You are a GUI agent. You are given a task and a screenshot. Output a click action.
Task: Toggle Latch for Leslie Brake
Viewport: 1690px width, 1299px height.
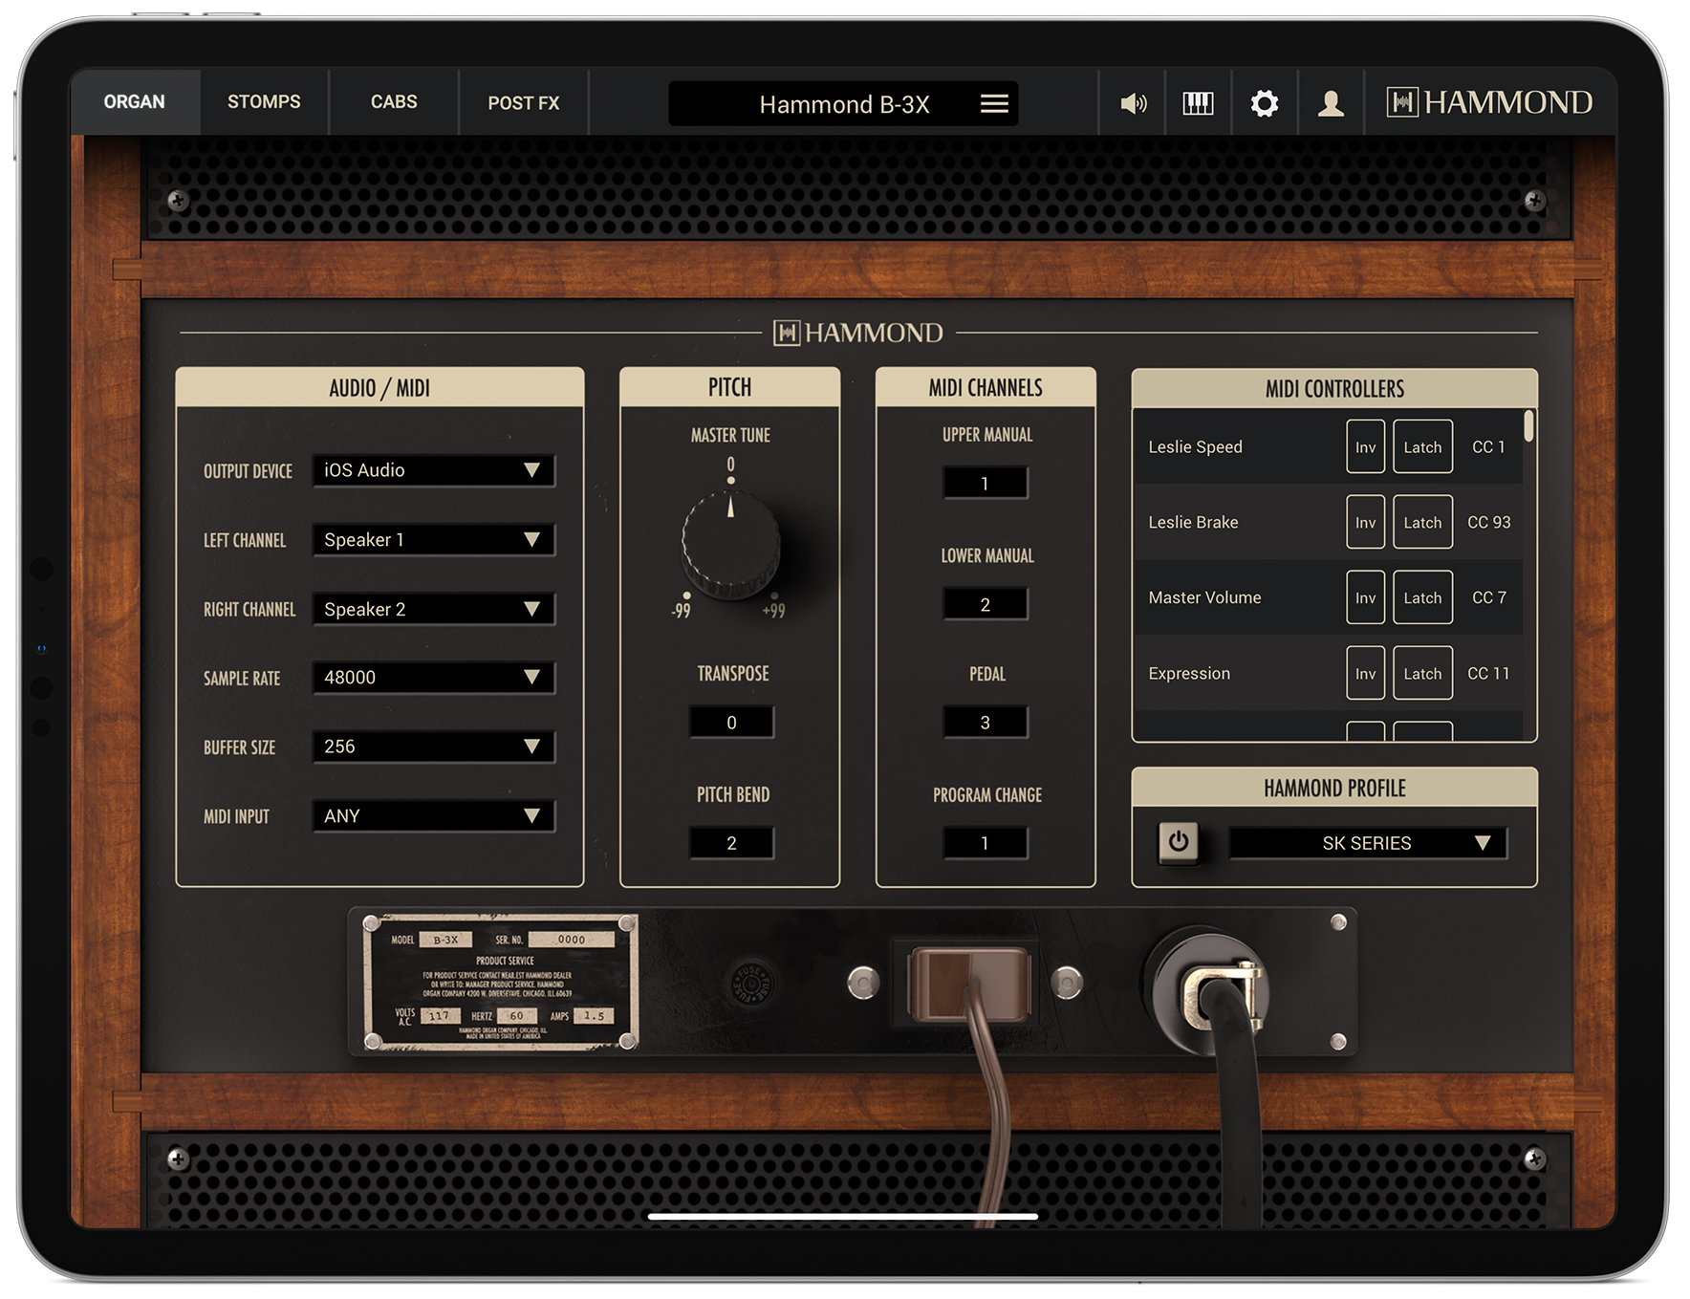coord(1422,522)
